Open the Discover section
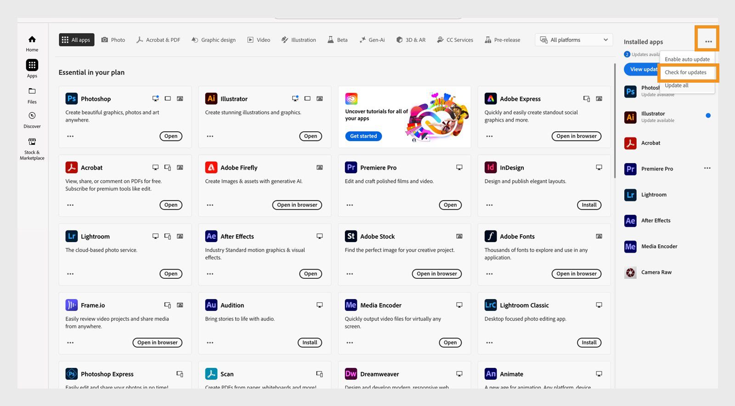The height and width of the screenshot is (406, 735). coord(32,120)
